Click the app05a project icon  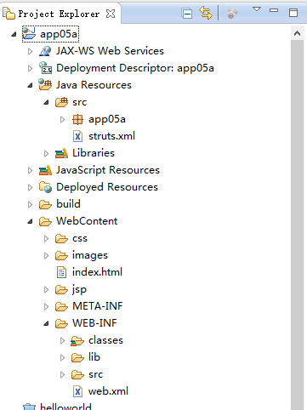pos(29,33)
